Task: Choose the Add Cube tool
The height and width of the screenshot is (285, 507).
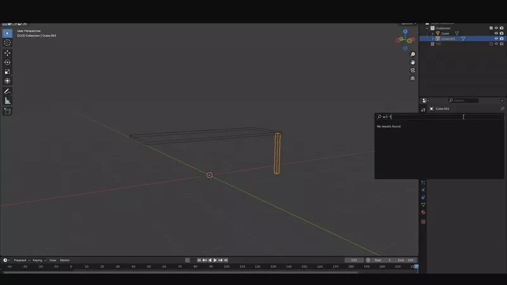Action: 8,111
